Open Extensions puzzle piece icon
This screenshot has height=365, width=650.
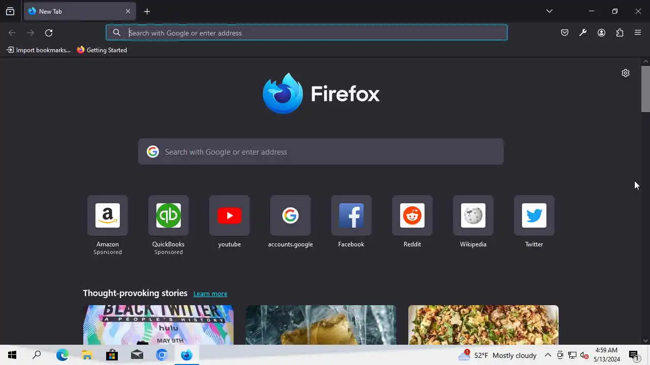click(x=620, y=33)
